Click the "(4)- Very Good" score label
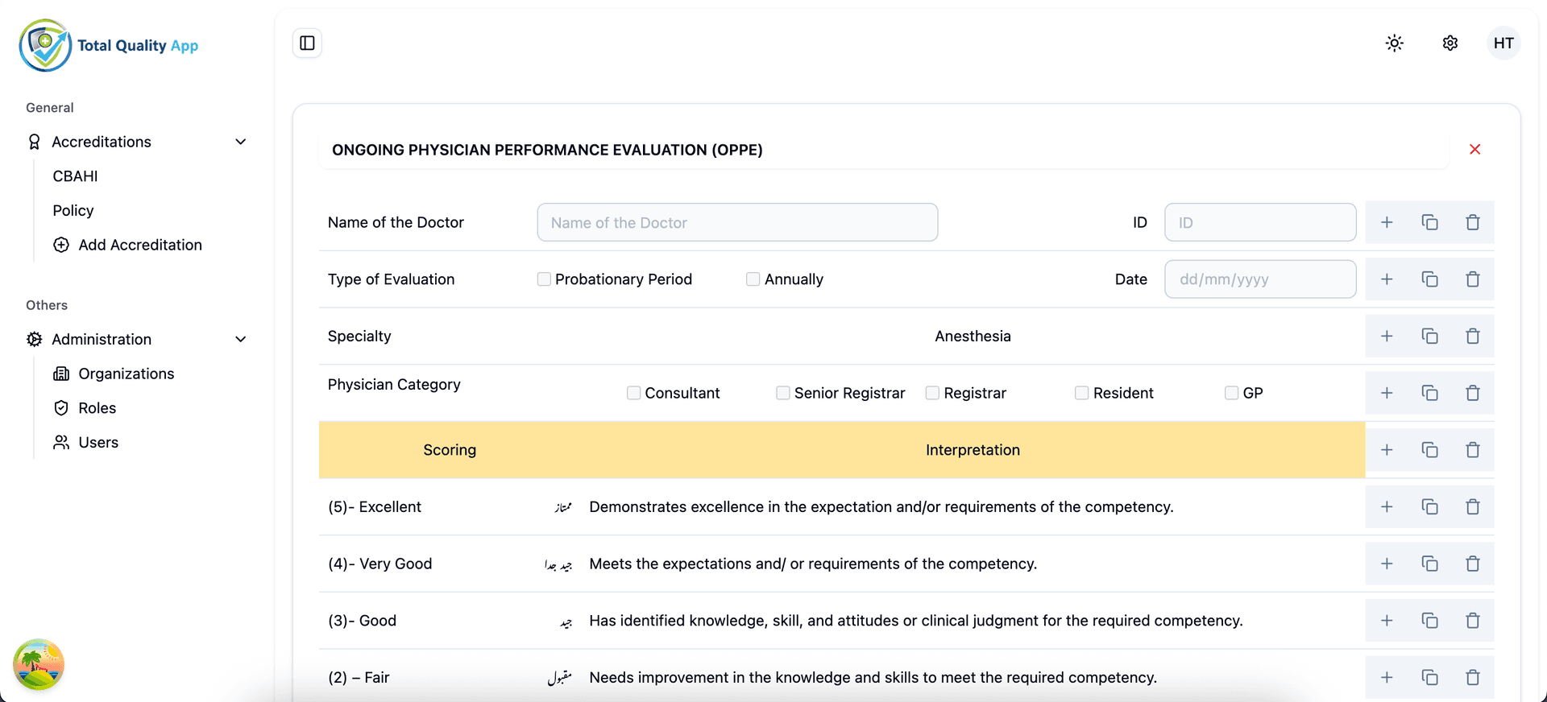 380,564
